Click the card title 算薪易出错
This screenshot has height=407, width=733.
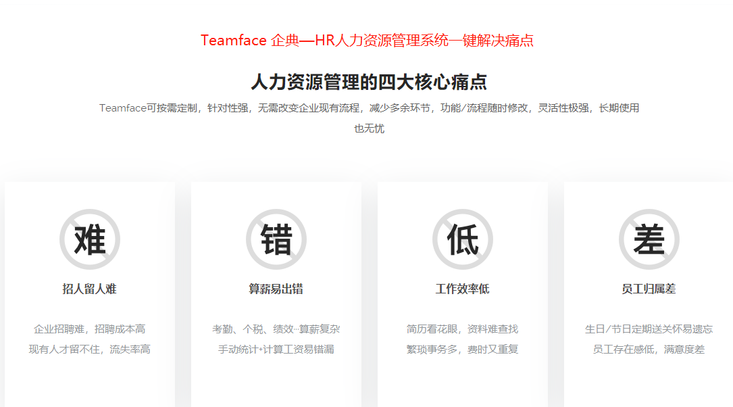click(276, 289)
